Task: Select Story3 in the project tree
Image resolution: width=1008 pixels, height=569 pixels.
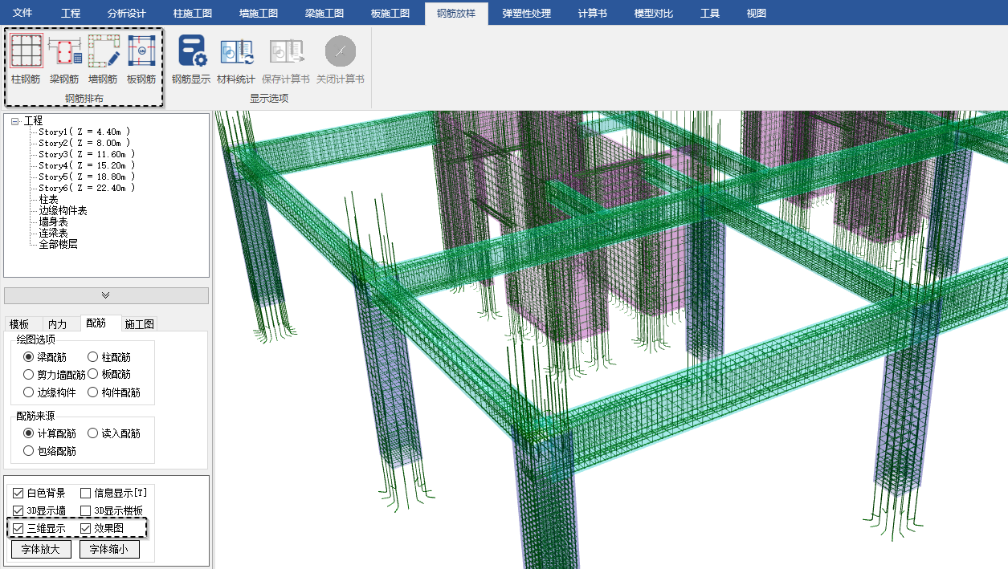Action: [86, 154]
